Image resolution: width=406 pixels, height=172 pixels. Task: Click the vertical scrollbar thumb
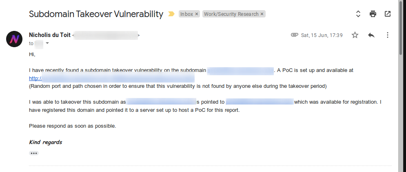tap(401, 27)
